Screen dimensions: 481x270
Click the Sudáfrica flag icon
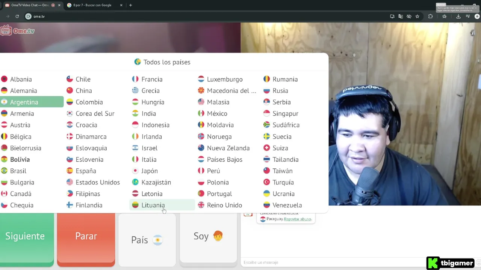[x=267, y=125]
